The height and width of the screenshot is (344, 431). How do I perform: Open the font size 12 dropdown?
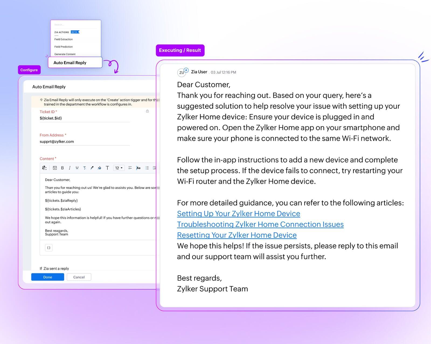click(x=119, y=168)
